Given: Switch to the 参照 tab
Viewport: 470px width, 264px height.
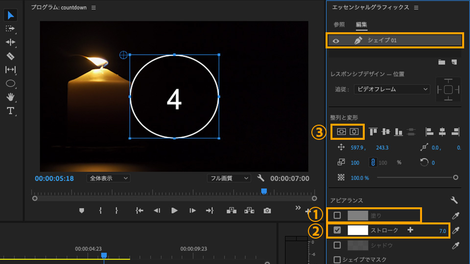Looking at the screenshot, I should tap(339, 24).
